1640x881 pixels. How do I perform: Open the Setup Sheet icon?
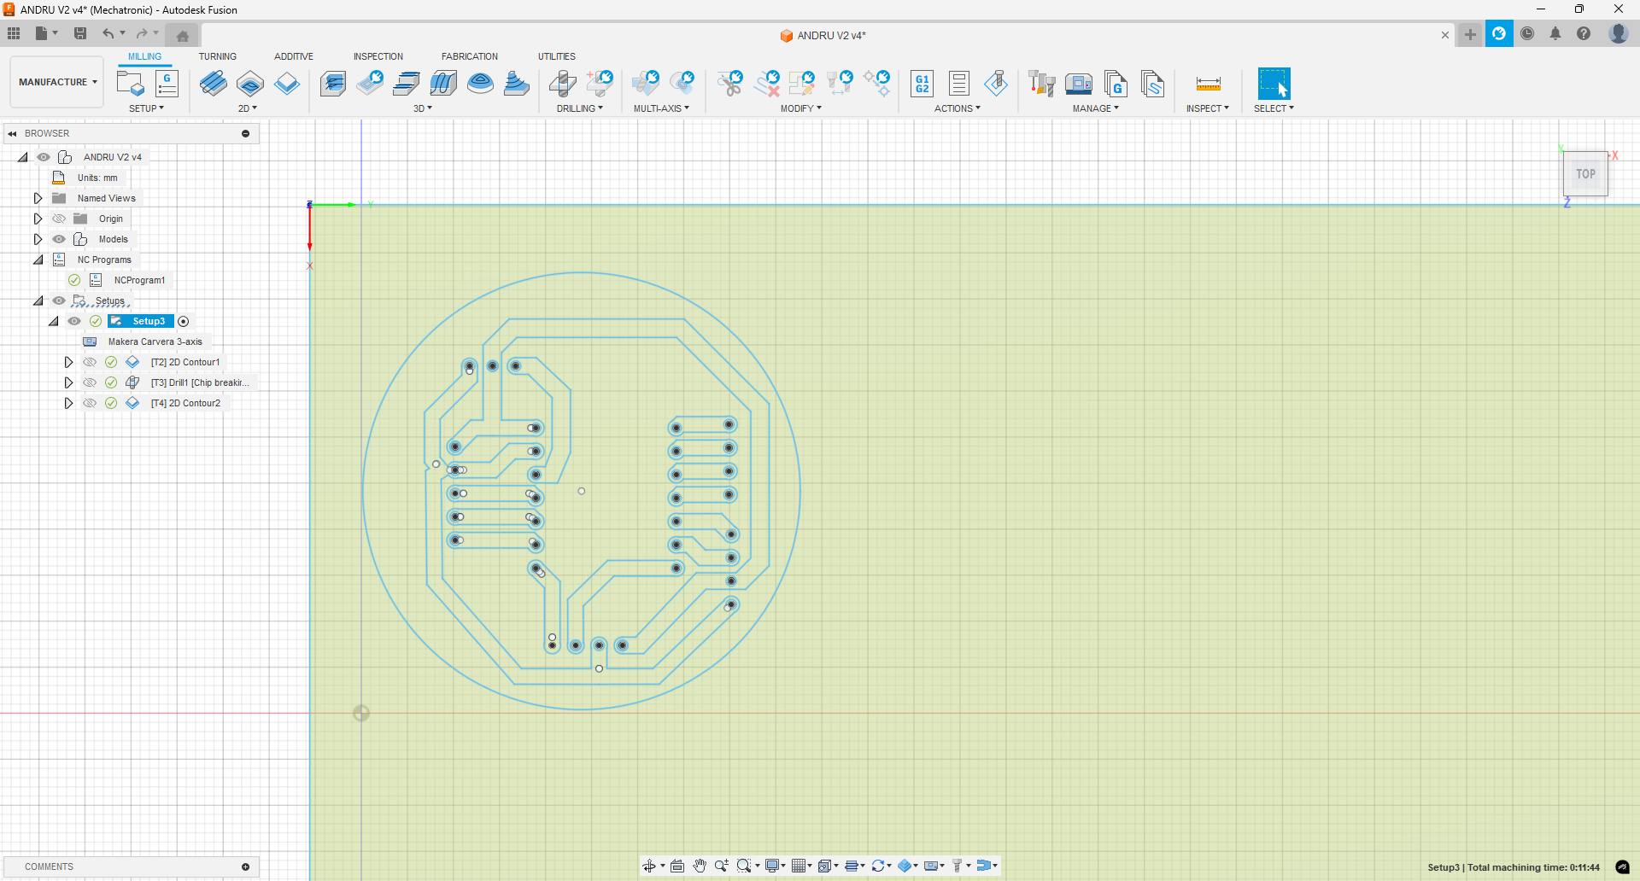coord(959,84)
